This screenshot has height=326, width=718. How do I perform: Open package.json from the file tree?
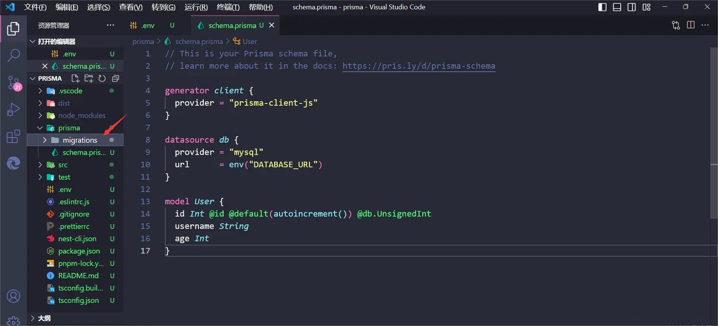click(x=79, y=251)
